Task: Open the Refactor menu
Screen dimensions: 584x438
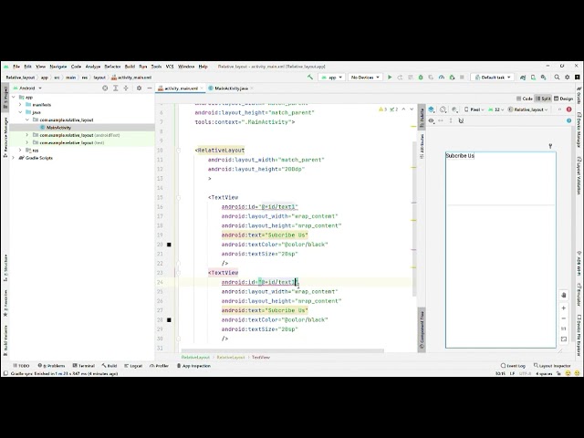Action: (x=112, y=67)
